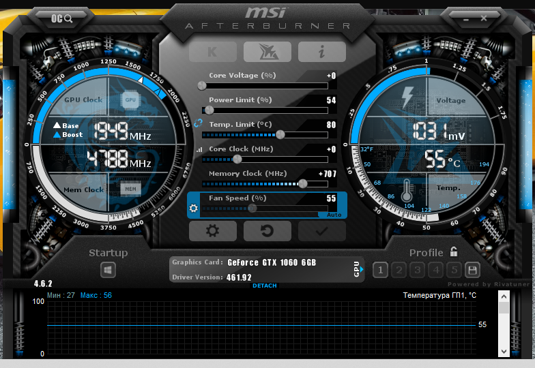Screen dimensions: 535x368
Task: Open the OC Scanner button
Action: click(x=61, y=18)
